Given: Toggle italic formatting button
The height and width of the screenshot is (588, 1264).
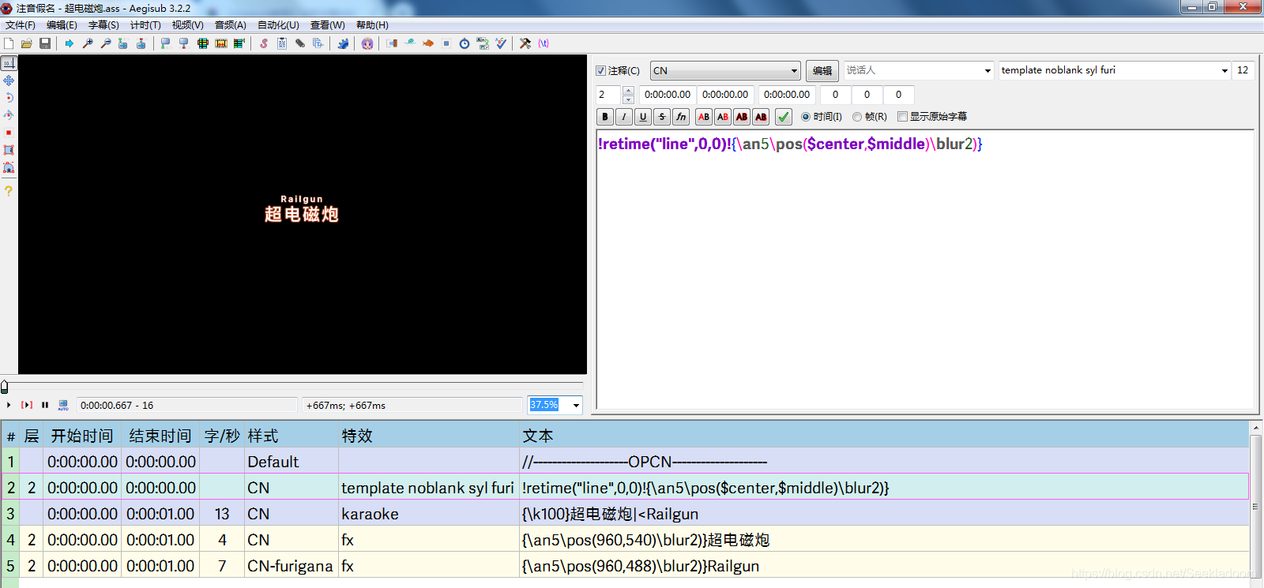Looking at the screenshot, I should (x=624, y=117).
